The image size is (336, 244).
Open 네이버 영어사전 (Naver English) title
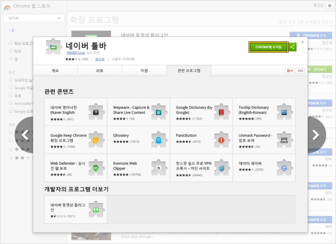tap(63, 110)
